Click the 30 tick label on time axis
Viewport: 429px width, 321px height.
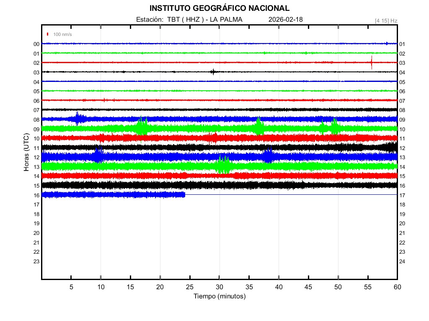coord(219,287)
